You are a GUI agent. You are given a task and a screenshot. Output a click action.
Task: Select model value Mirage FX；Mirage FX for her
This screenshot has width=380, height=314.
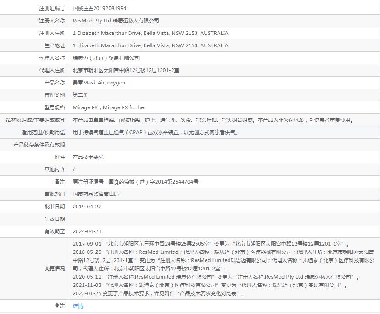point(109,107)
